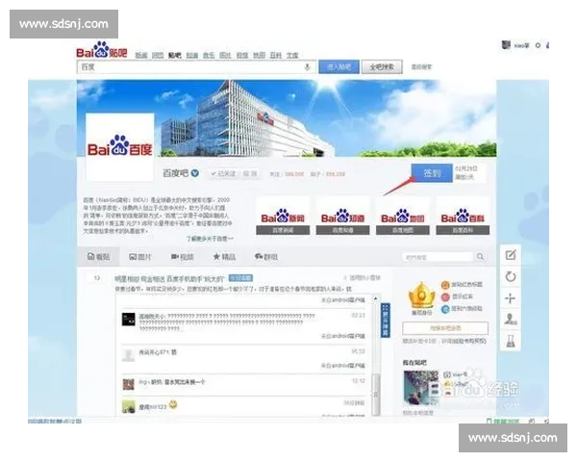Click the profile picture under 我在贴吧
Screen dimensions: 577x462
pos(421,388)
